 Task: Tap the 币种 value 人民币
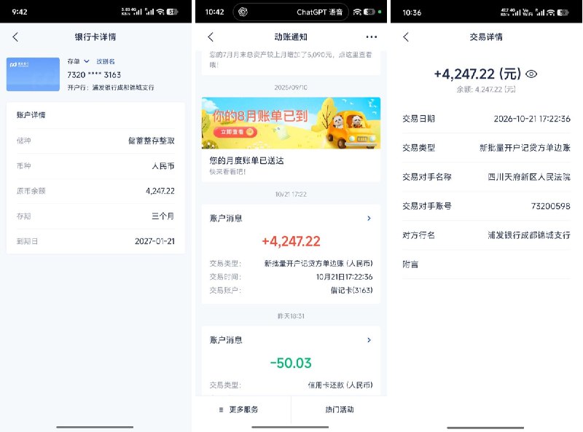(x=163, y=166)
